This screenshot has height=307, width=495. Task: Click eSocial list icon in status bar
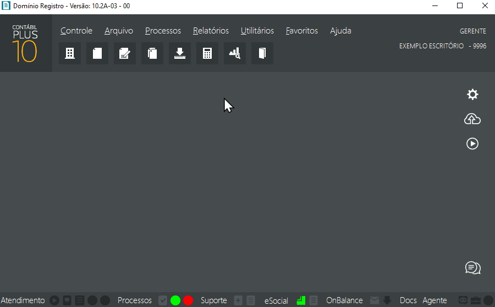click(x=313, y=300)
